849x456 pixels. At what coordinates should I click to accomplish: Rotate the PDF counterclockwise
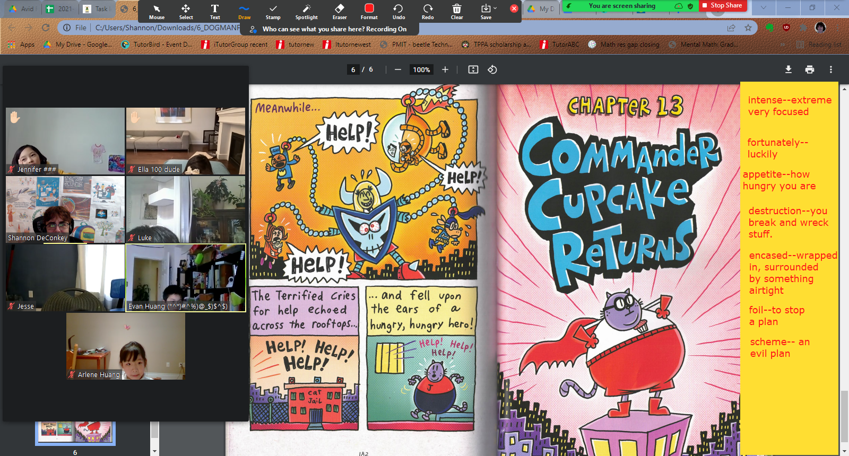pyautogui.click(x=492, y=69)
